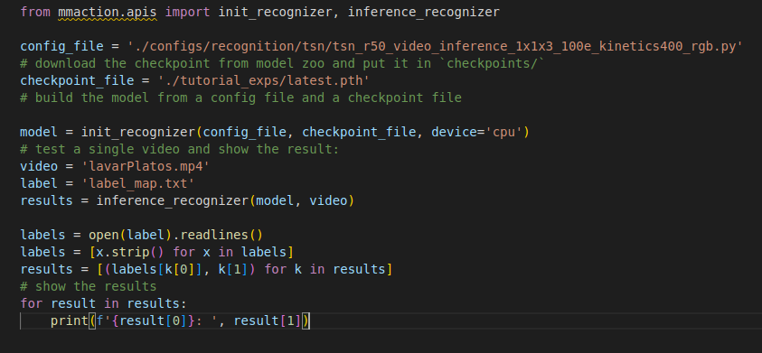Click the './tutorial_exps/latest.pth' string
Viewport: 762px width, 353px height.
[x=264, y=80]
